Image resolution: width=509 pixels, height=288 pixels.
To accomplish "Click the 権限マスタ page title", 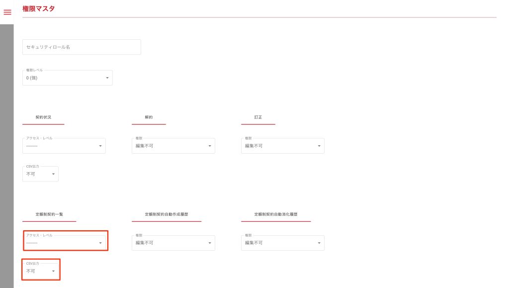I will 39,8.
